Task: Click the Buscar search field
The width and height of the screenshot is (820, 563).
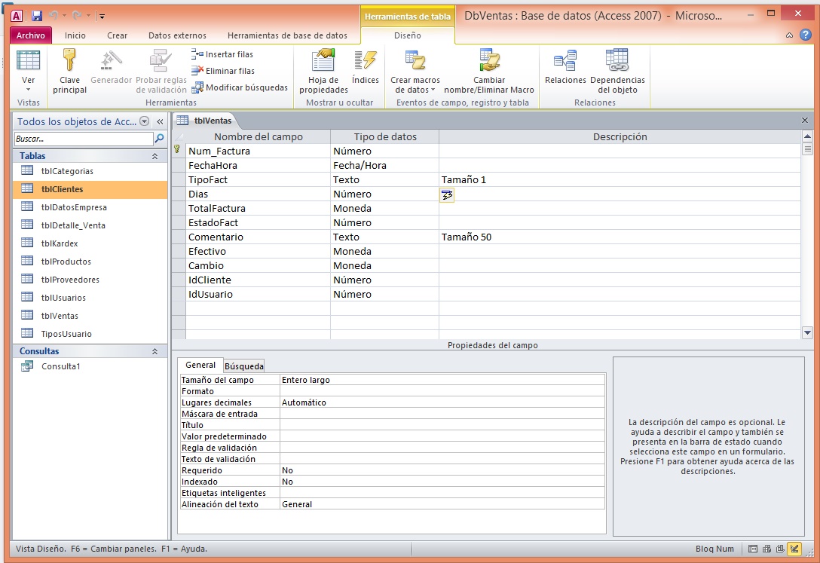Action: coord(83,139)
